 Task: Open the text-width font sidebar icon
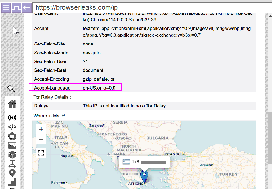coord(12,164)
